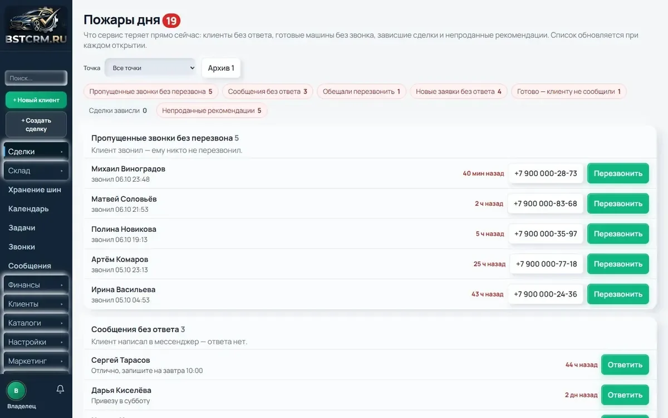Go to Хранение шин section
This screenshot has height=418, width=668.
[x=35, y=189]
